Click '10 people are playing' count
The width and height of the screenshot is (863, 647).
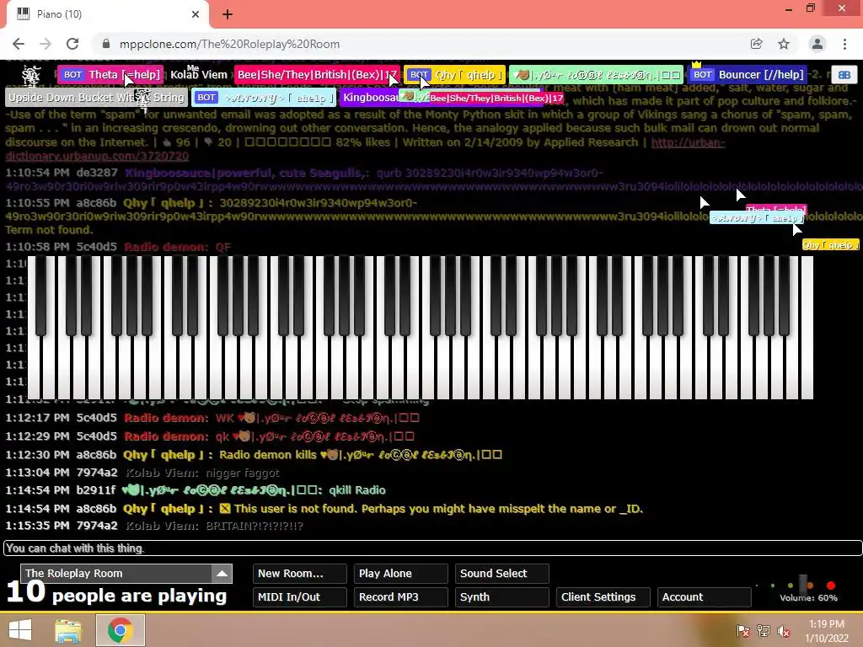click(116, 594)
